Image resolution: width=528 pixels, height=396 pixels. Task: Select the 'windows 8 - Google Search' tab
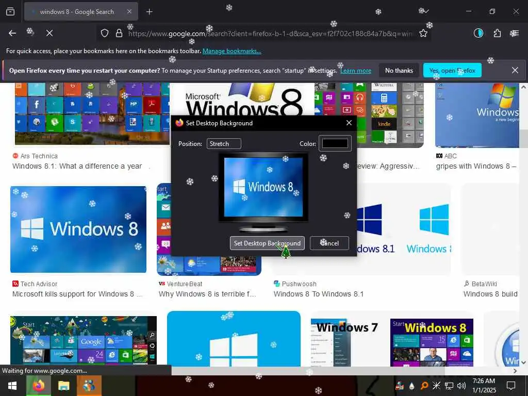pyautogui.click(x=81, y=11)
